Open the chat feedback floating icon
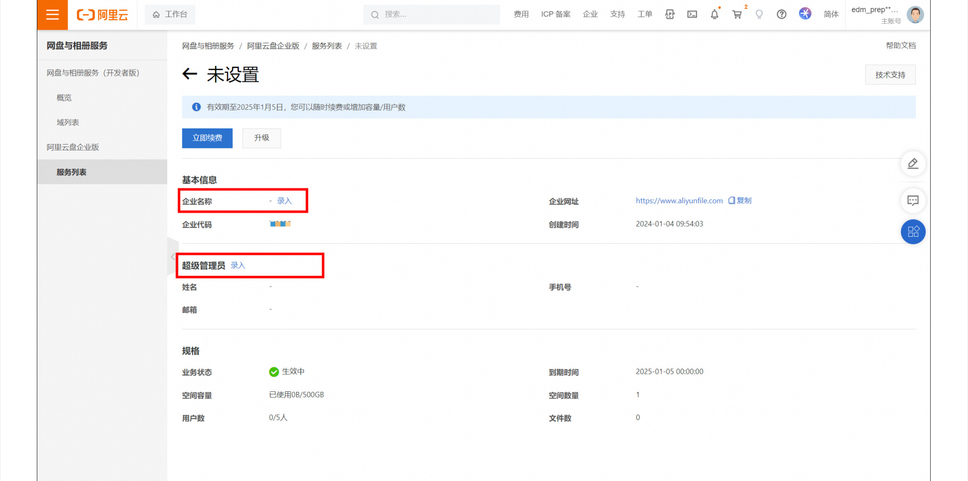The image size is (968, 481). pos(913,200)
